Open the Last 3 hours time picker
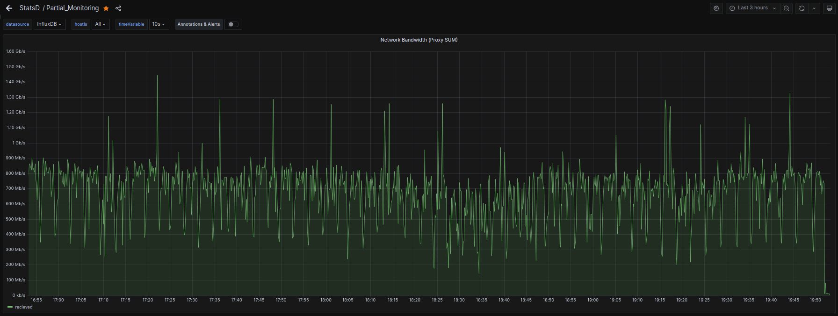Image resolution: width=838 pixels, height=316 pixels. coord(752,8)
